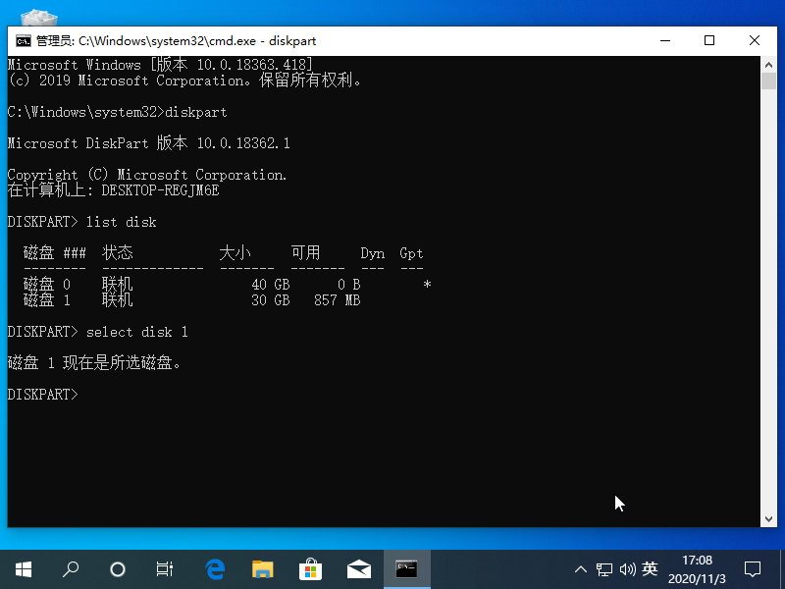The height and width of the screenshot is (589, 785).
Task: Open the Start menu
Action: pyautogui.click(x=23, y=569)
